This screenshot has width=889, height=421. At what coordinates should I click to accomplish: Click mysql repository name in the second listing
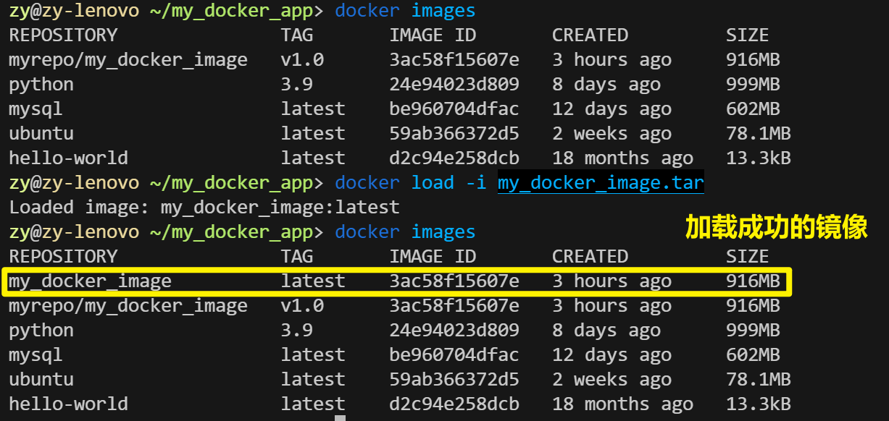36,355
